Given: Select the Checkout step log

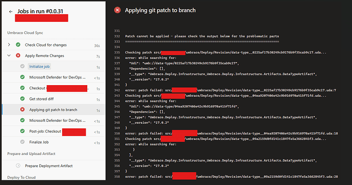Looking at the screenshot, I should click(54, 88).
